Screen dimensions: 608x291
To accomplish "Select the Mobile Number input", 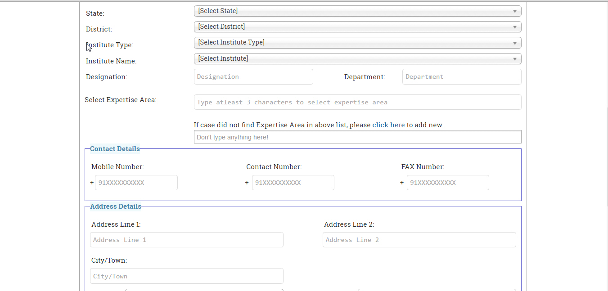I will 136,183.
